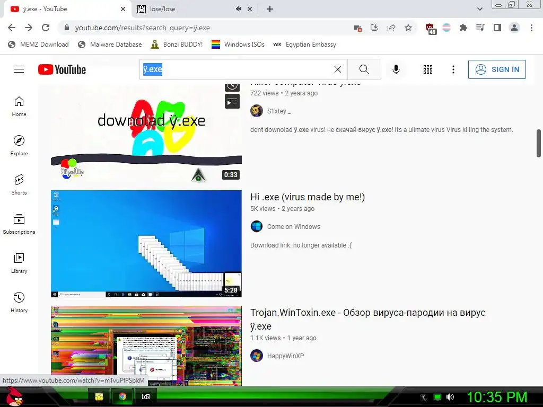Screen dimensions: 543x407
Task: Open the Egyptian Embassy bookmark
Action: (x=304, y=45)
